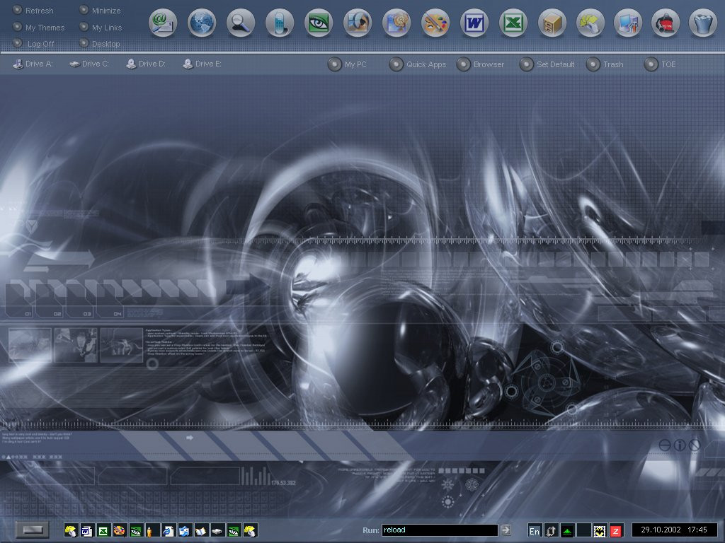The width and height of the screenshot is (725, 543).
Task: Launch the globe internet icon
Action: coord(202,23)
